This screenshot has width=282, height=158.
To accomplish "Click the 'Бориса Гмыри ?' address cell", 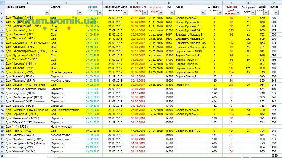I will 191,76.
